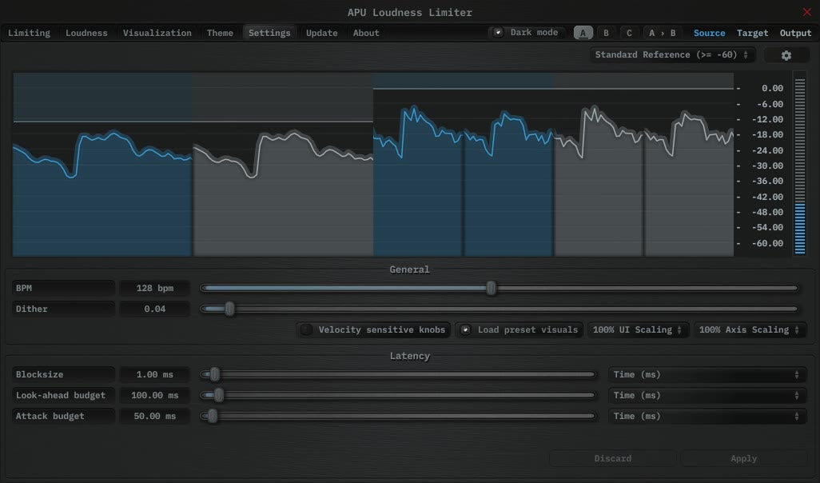Open the gear settings icon
Screen dimensions: 820x483
[786, 55]
